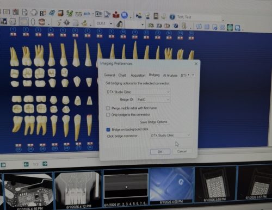Click Save Bridge Options button
The height and width of the screenshot is (210, 272).
[x=153, y=122]
